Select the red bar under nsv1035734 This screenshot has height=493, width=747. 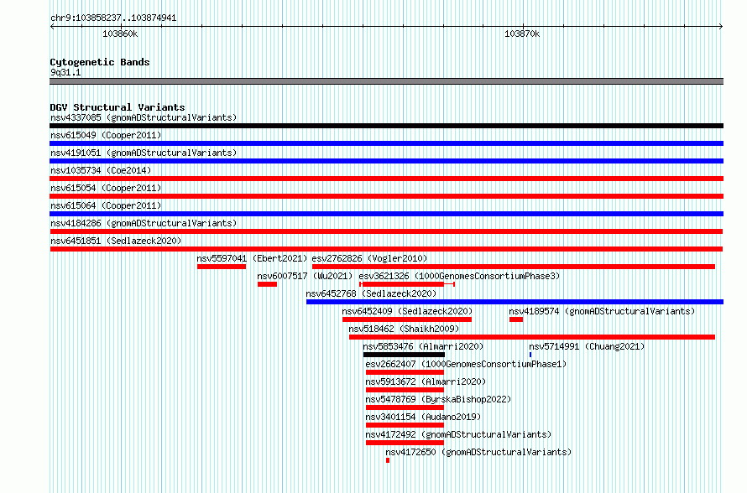[x=386, y=179]
